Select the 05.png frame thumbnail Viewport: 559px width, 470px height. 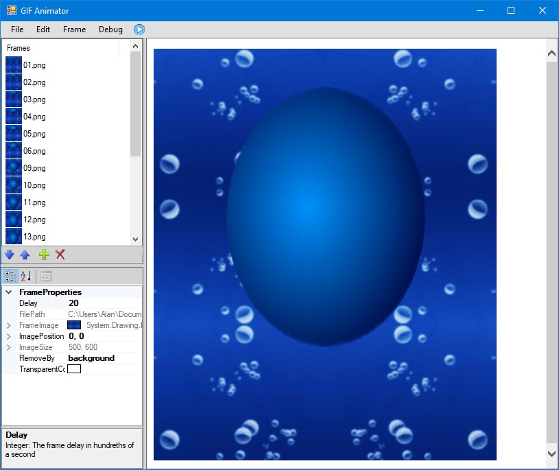pyautogui.click(x=14, y=134)
